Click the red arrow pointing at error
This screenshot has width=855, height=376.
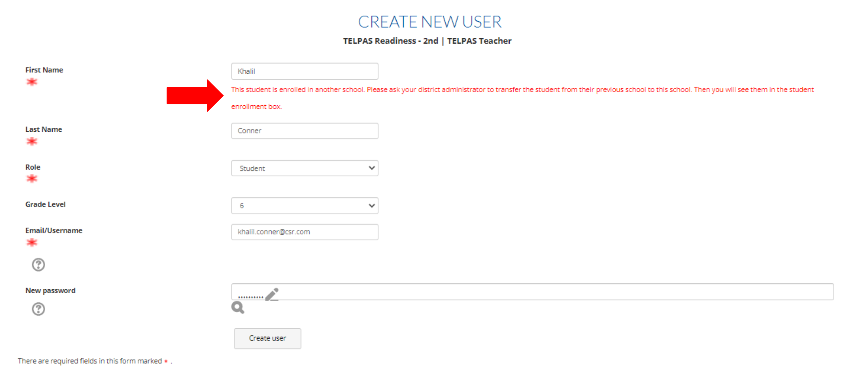(x=195, y=95)
